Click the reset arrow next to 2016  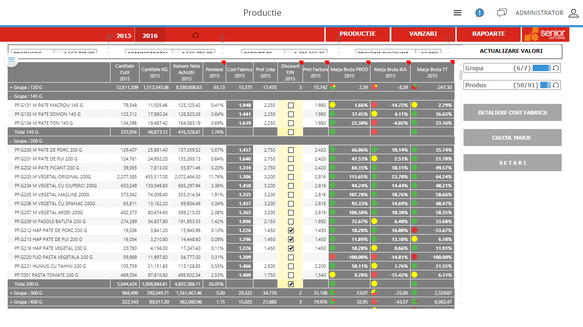(195, 35)
